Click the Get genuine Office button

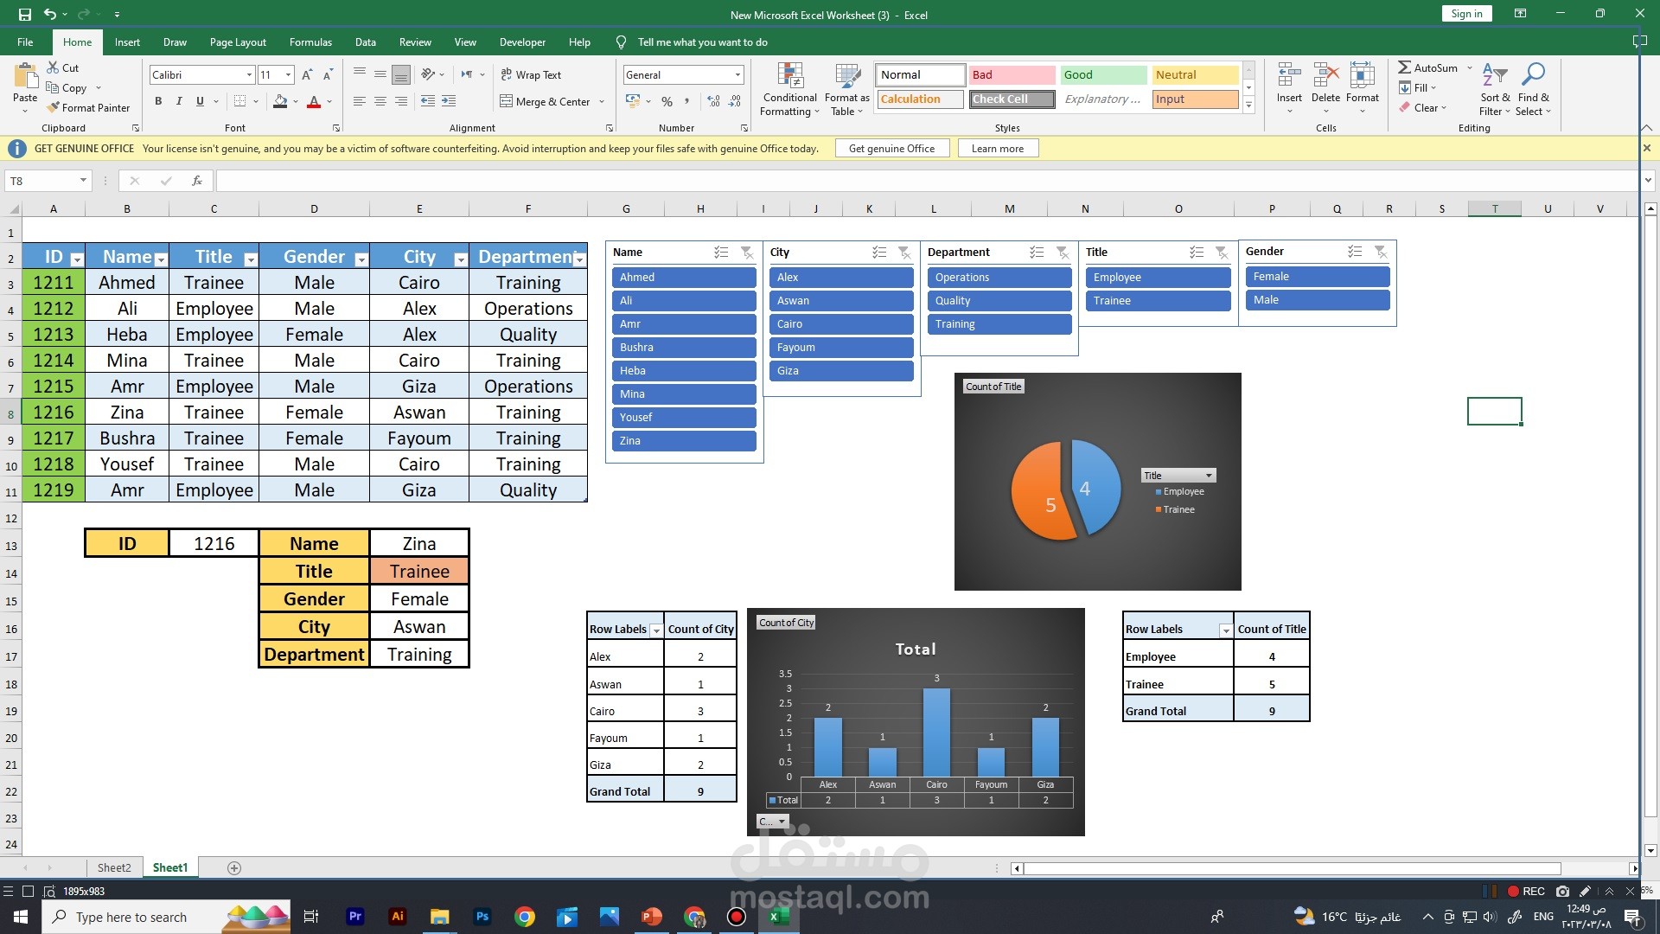[891, 149]
